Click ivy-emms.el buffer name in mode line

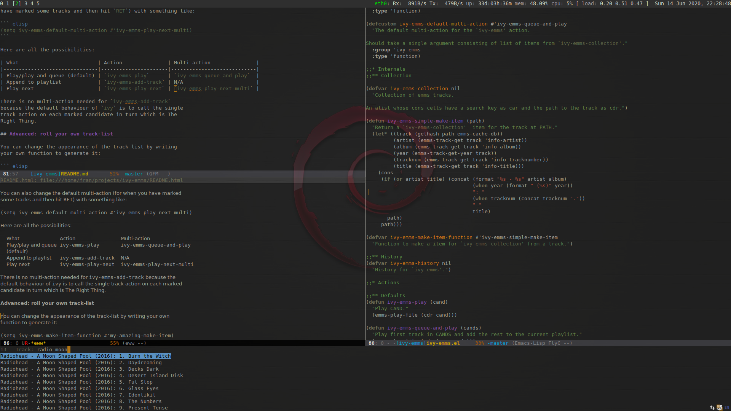coord(443,343)
